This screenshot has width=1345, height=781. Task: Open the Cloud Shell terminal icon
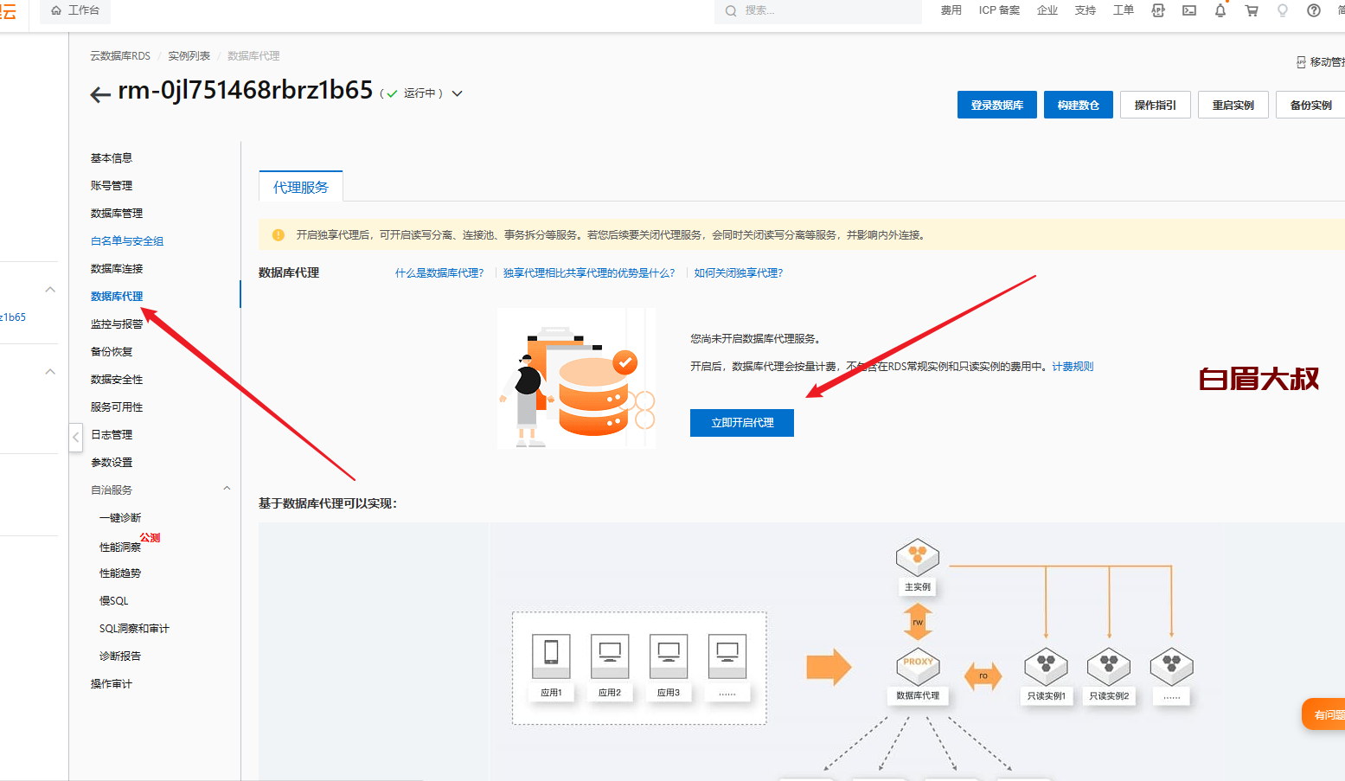click(x=1189, y=10)
